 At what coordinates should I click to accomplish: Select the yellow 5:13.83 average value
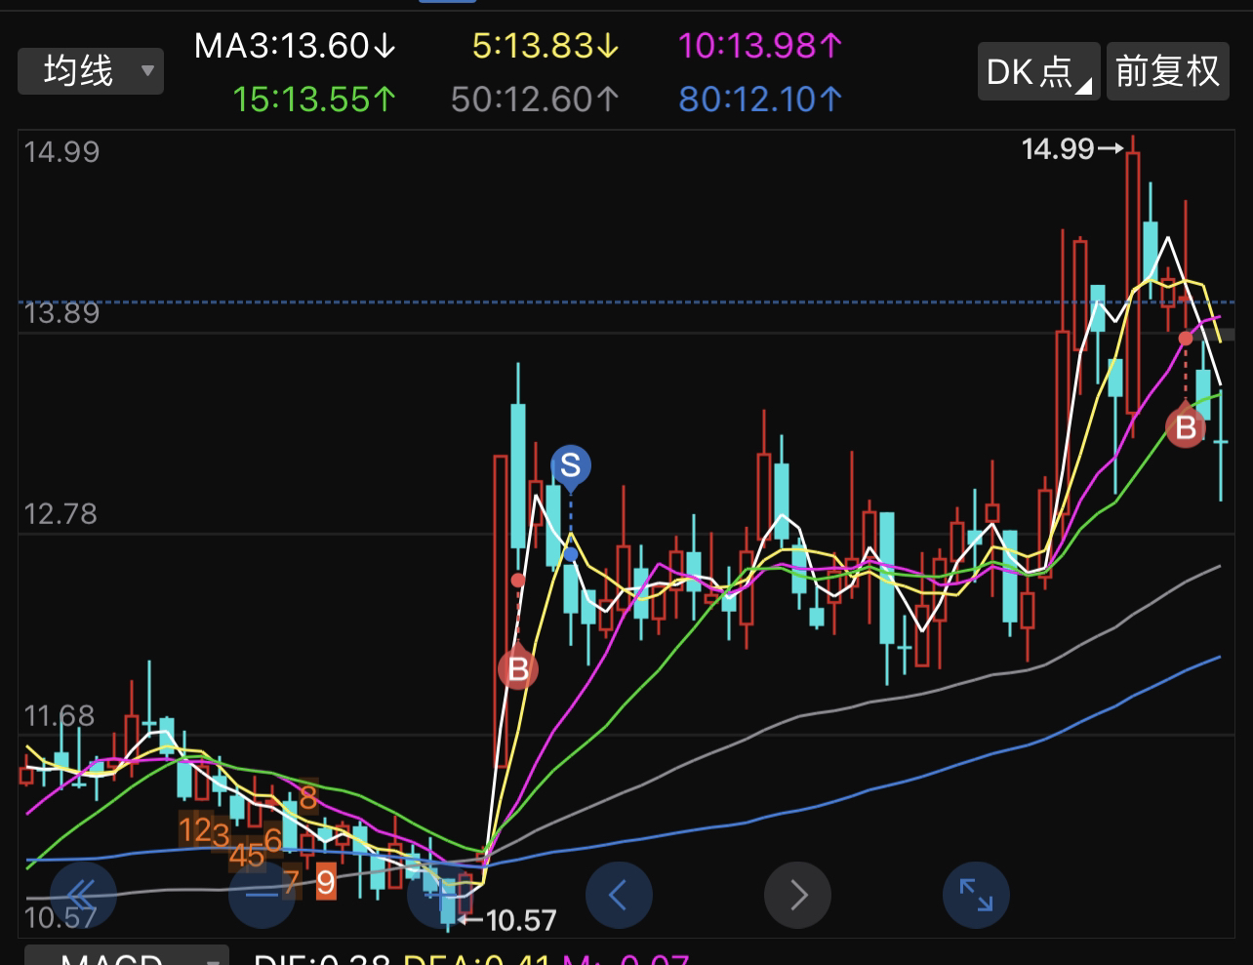[546, 46]
